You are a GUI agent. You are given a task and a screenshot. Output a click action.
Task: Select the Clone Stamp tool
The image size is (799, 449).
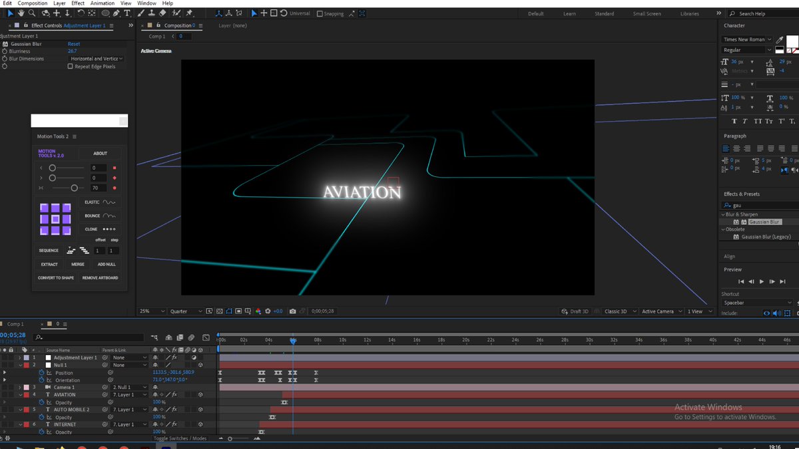coord(152,13)
